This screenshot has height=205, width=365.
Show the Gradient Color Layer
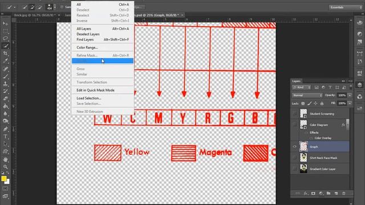(x=295, y=169)
